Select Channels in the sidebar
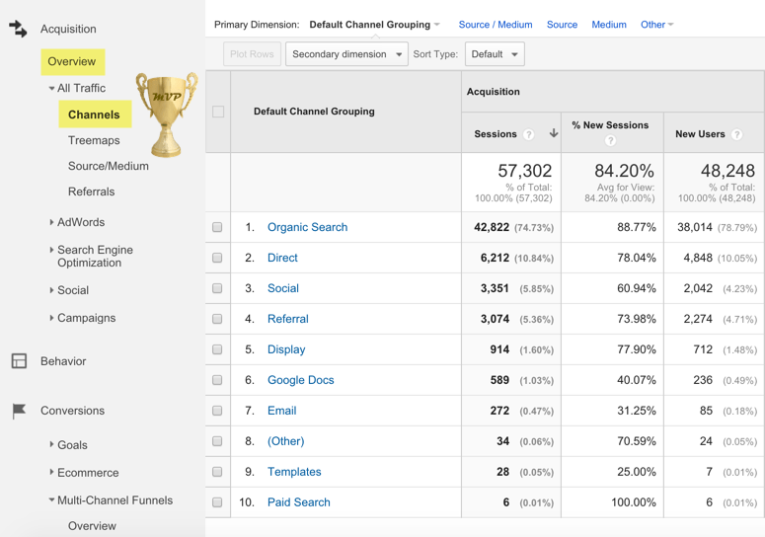 (x=95, y=115)
